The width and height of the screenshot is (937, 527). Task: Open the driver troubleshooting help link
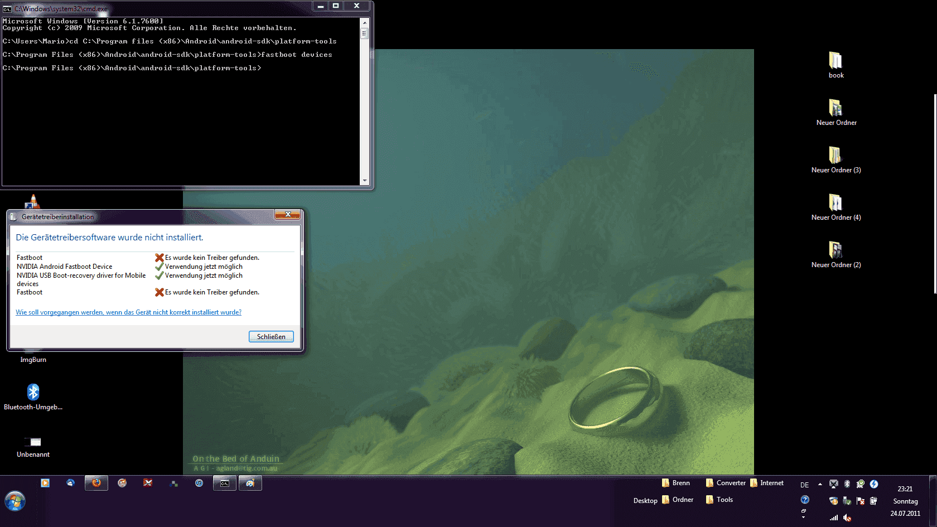tap(128, 312)
